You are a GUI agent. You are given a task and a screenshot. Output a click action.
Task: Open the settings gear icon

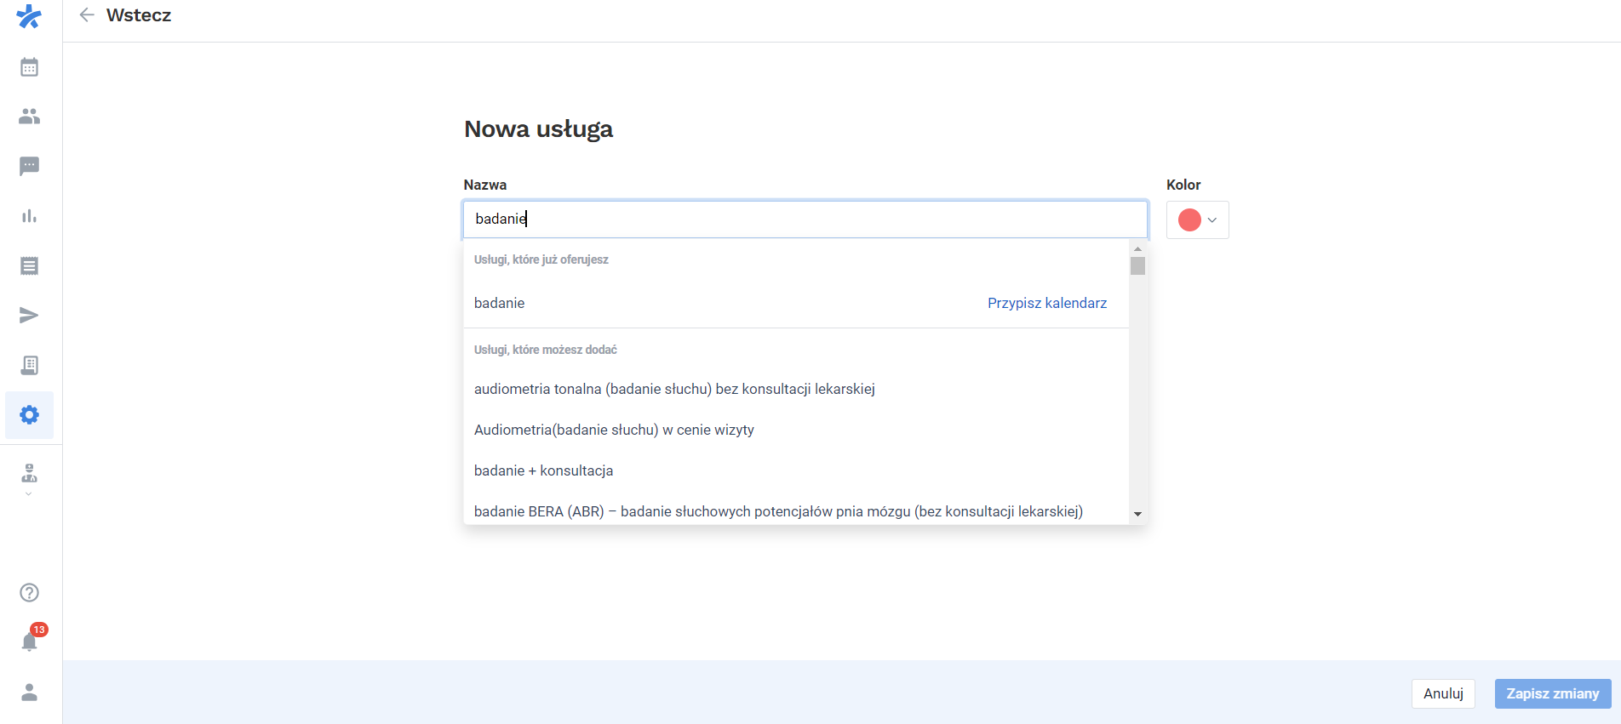(x=29, y=415)
